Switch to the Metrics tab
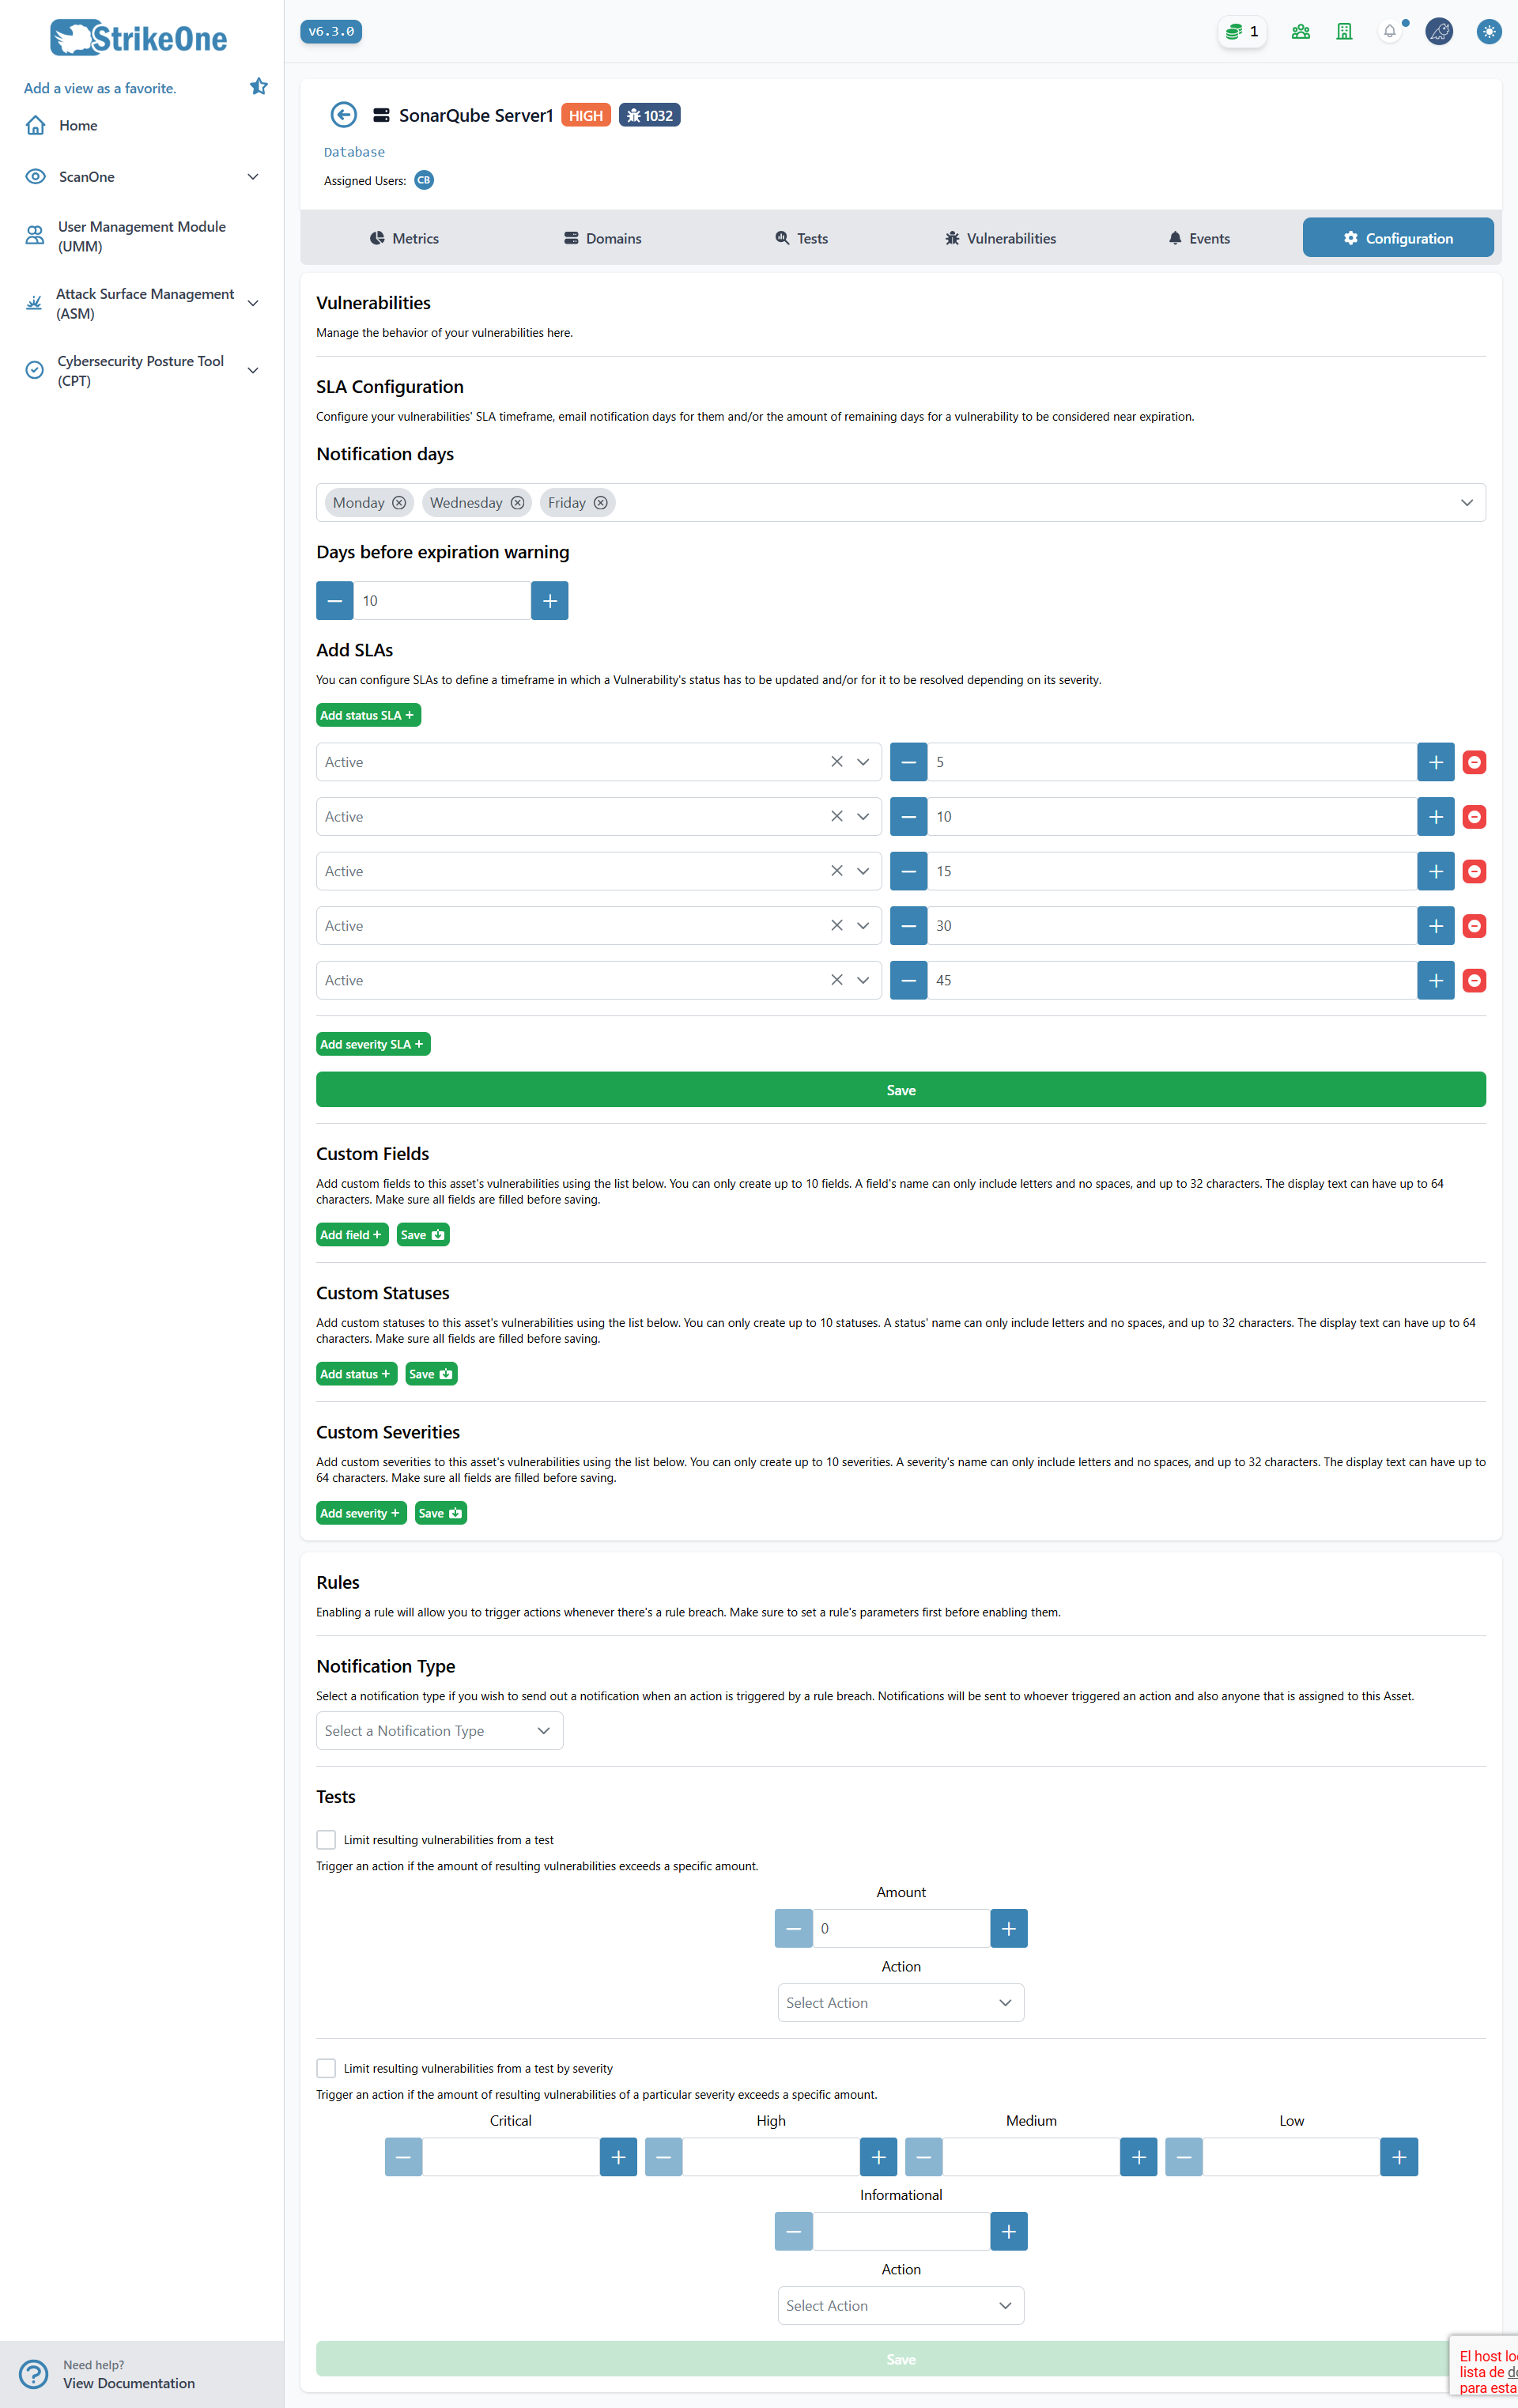1518x2408 pixels. (x=404, y=238)
